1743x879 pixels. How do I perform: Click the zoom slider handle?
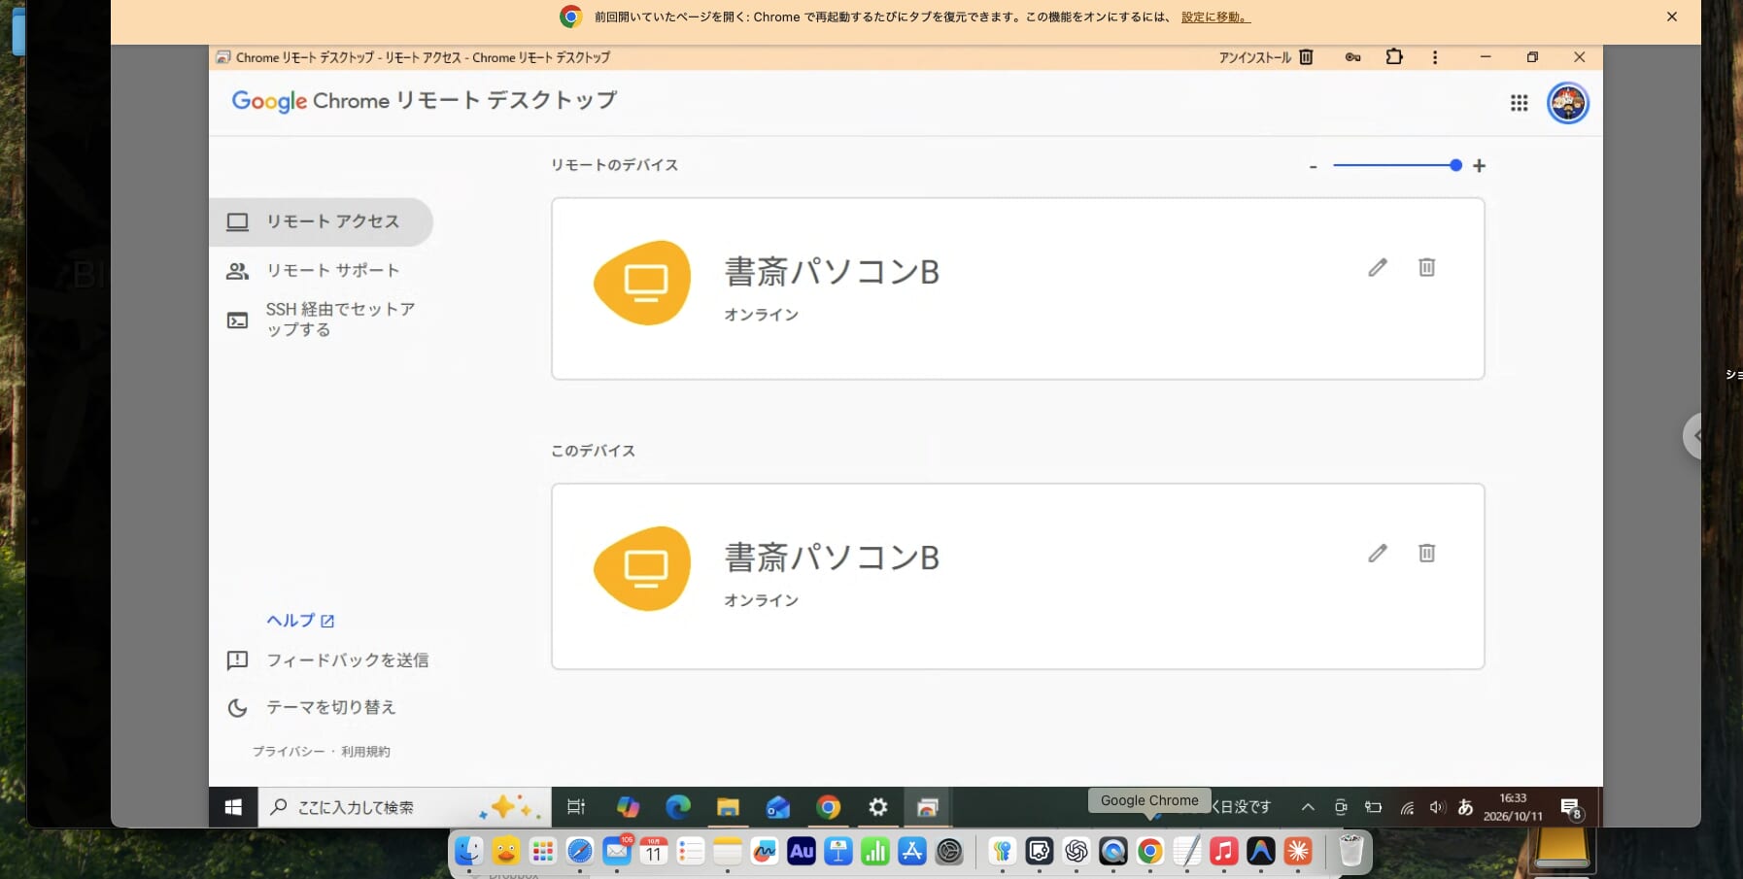[x=1455, y=165]
